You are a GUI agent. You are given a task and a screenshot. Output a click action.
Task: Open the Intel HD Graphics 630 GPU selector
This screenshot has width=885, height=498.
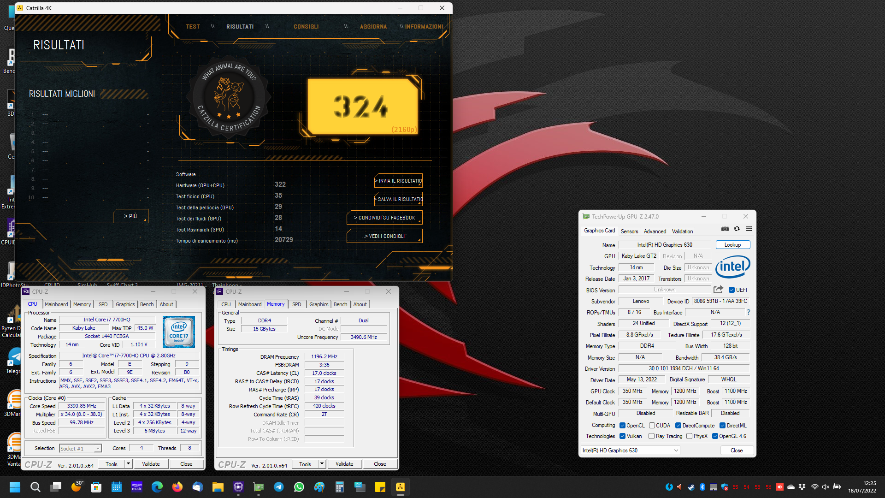[630, 451]
